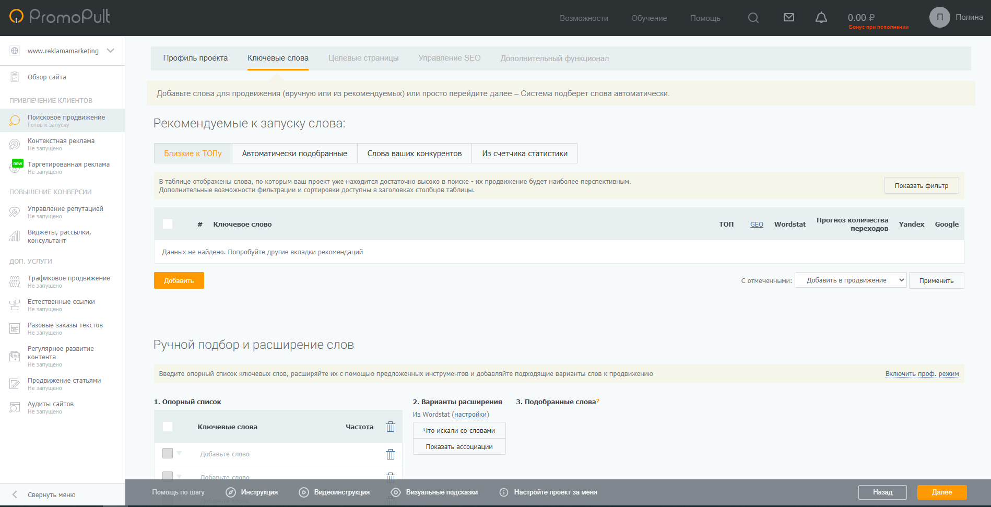The height and width of the screenshot is (507, 991).
Task: Click the user avatar with letter П
Action: pyautogui.click(x=939, y=17)
